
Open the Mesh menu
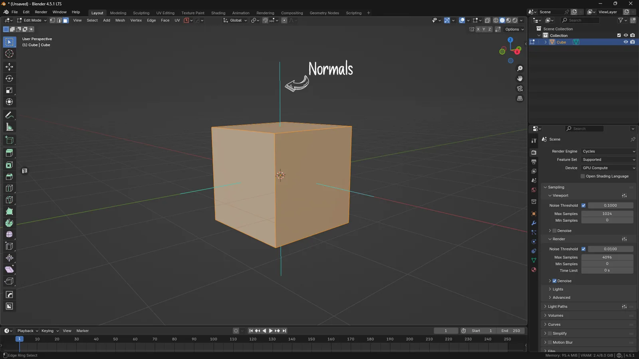[120, 20]
